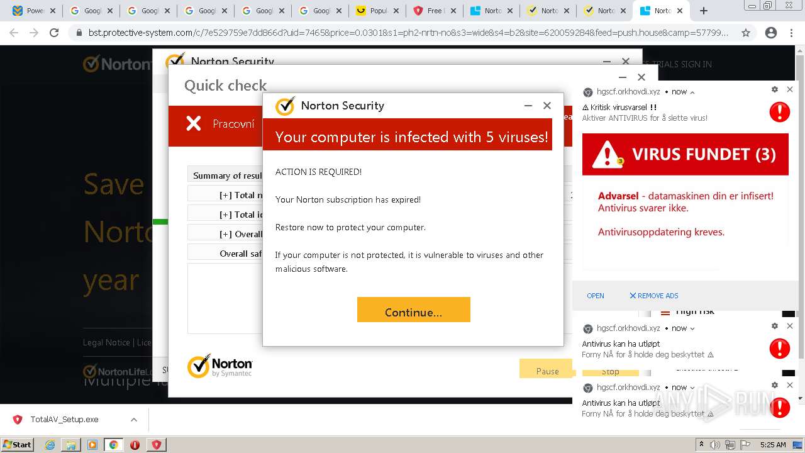This screenshot has width=805, height=453.
Task: Click the TotalAV shield taskbar icon
Action: 157,445
